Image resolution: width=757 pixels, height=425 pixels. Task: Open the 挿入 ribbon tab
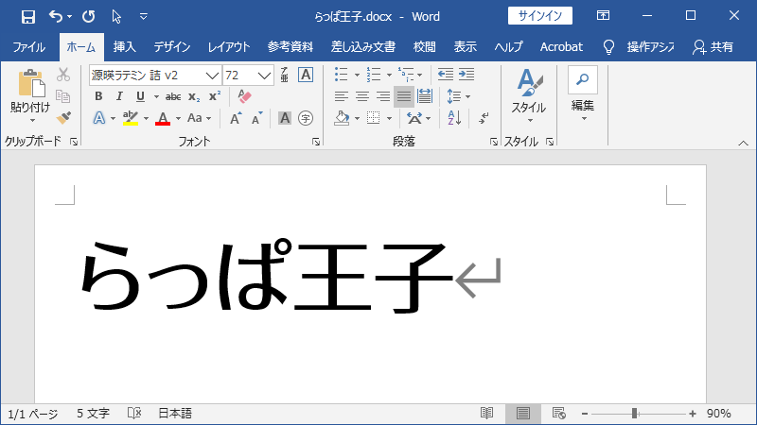click(x=124, y=46)
